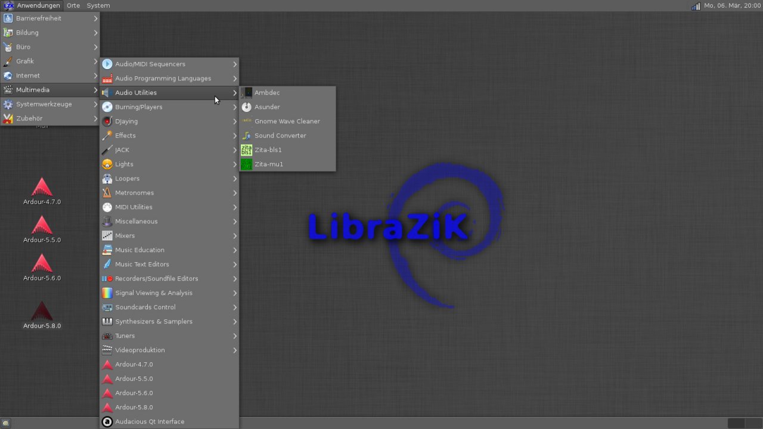Expand the Bildung submenu arrow
This screenshot has width=763, height=429.
95,33
